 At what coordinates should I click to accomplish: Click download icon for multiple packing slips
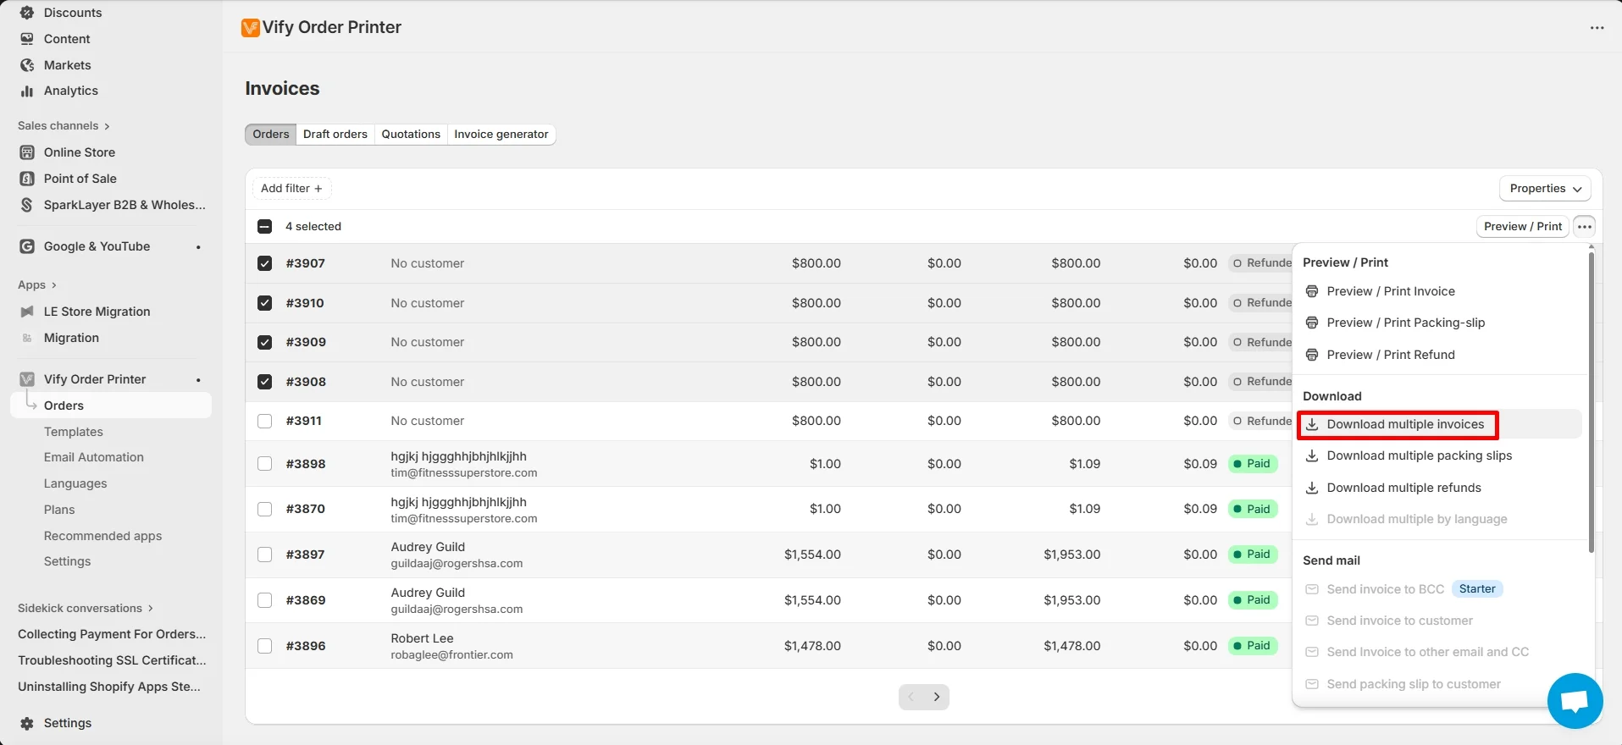[1312, 455]
